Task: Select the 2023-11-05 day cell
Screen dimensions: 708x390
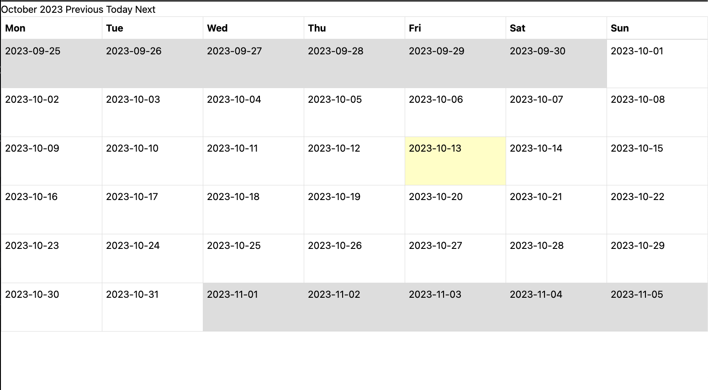Action: click(x=657, y=307)
